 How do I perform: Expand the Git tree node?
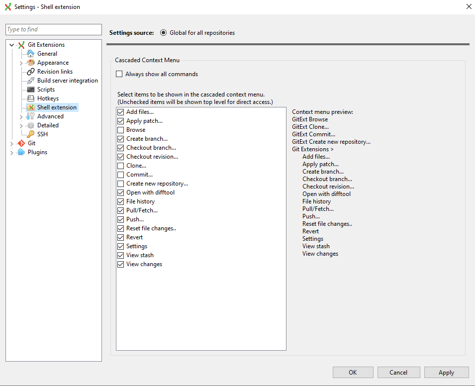coord(12,144)
